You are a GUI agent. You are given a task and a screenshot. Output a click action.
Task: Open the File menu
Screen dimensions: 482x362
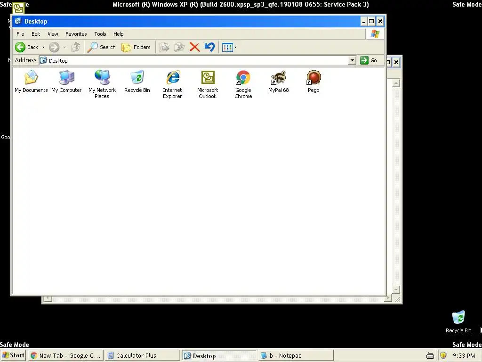pos(20,34)
